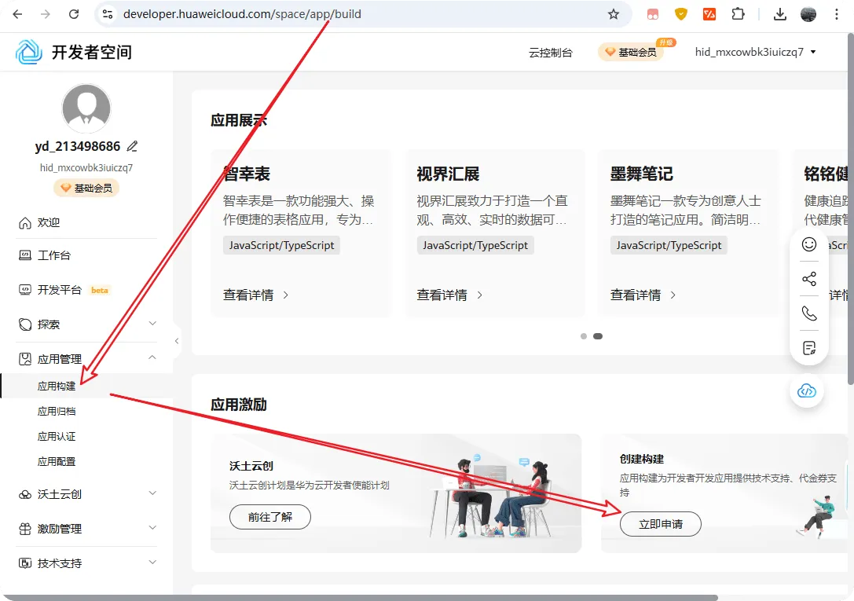This screenshot has height=601, width=854.
Task: Reload the page with the refresh icon
Action: (x=74, y=14)
